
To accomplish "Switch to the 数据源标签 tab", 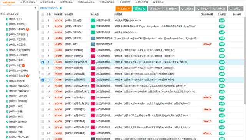I will (x=125, y=2).
